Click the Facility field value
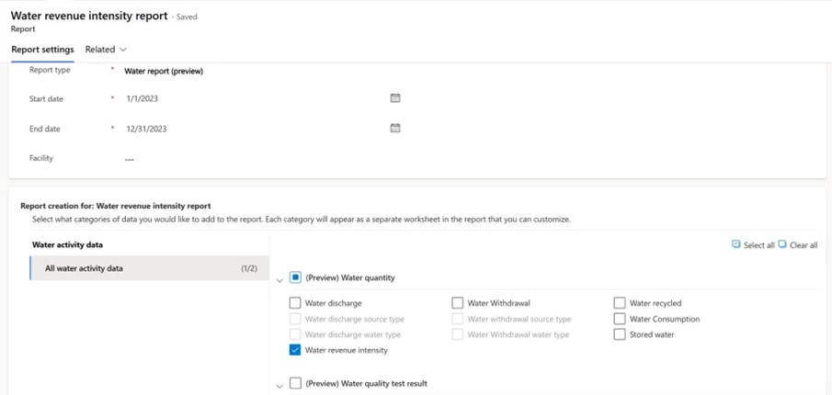This screenshot has height=395, width=832. [x=130, y=159]
